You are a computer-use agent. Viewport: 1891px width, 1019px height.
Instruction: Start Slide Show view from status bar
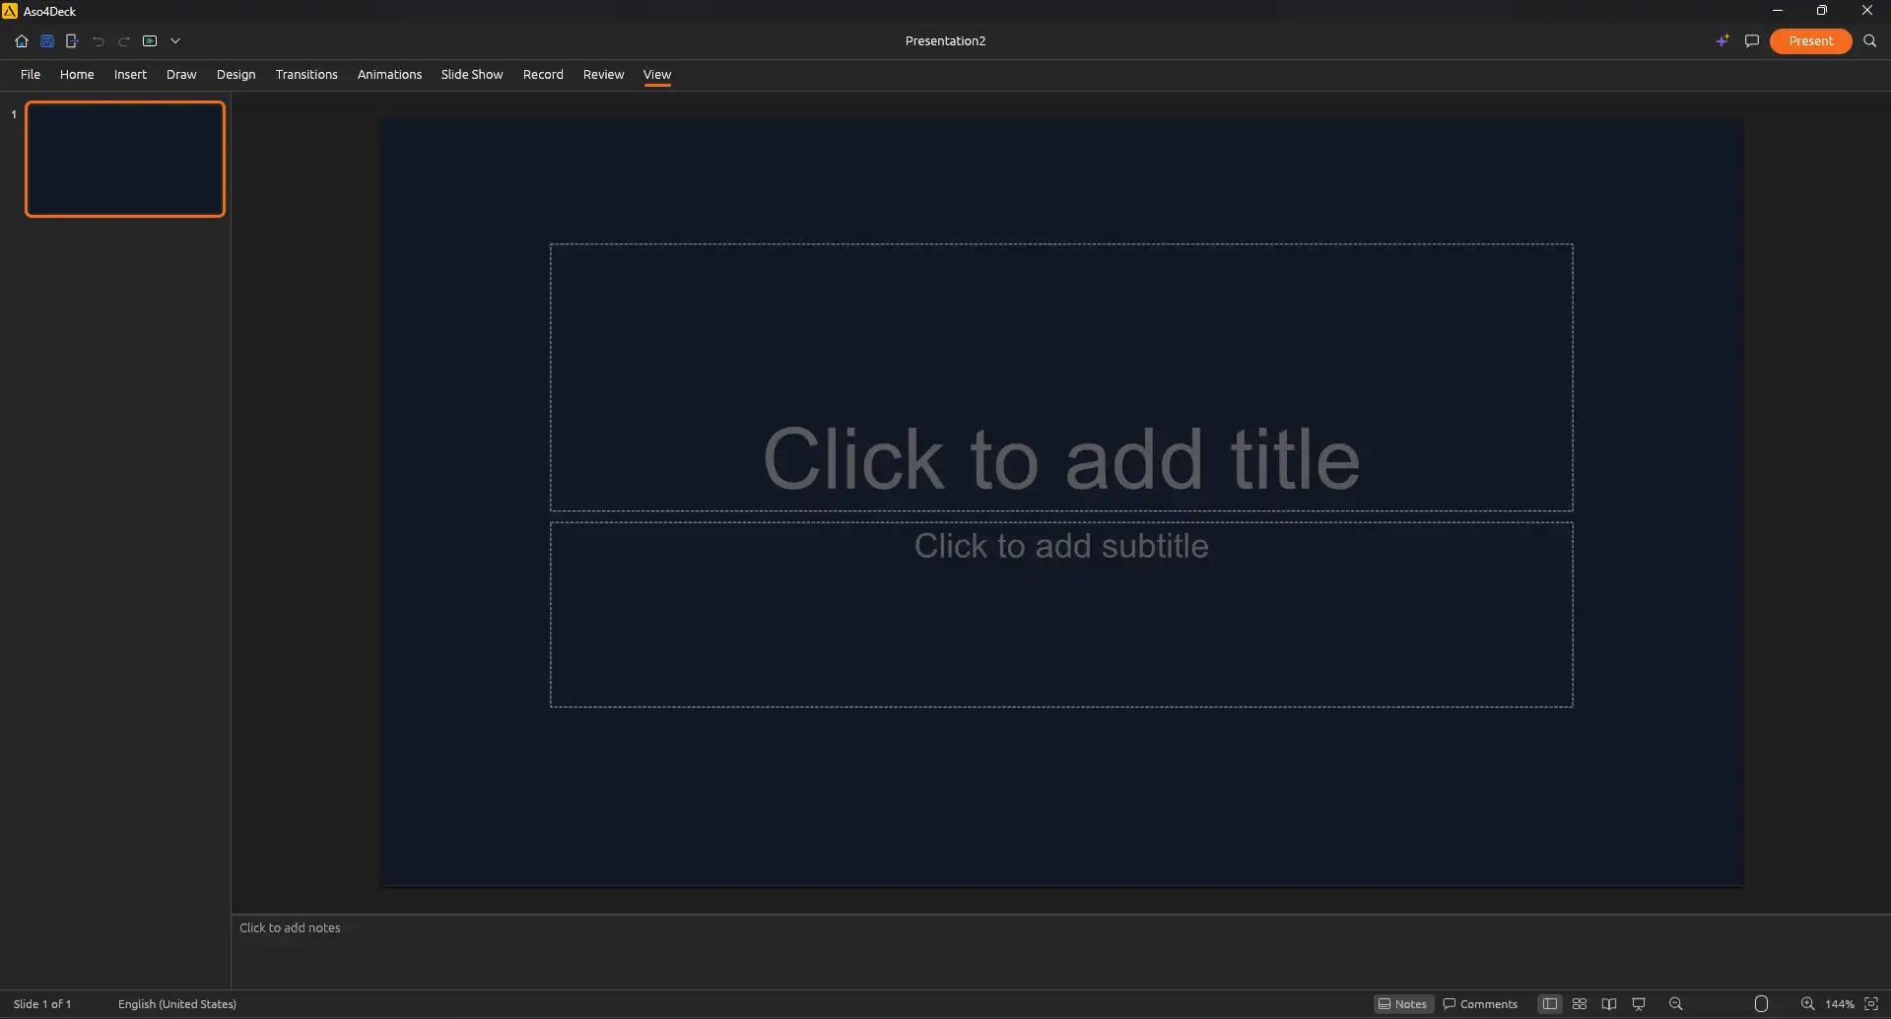1639,1004
